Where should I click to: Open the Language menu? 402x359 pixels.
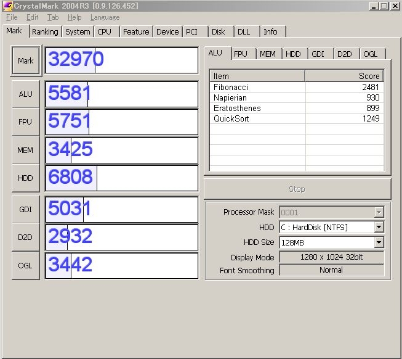[105, 17]
